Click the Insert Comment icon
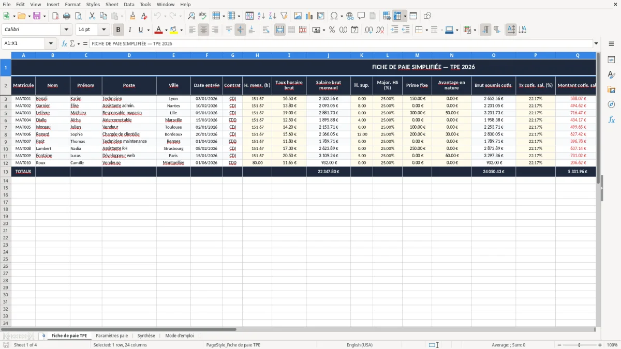Viewport: 621px width, 349px height. 361,16
